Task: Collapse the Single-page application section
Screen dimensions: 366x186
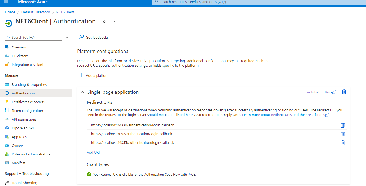Action: point(82,92)
